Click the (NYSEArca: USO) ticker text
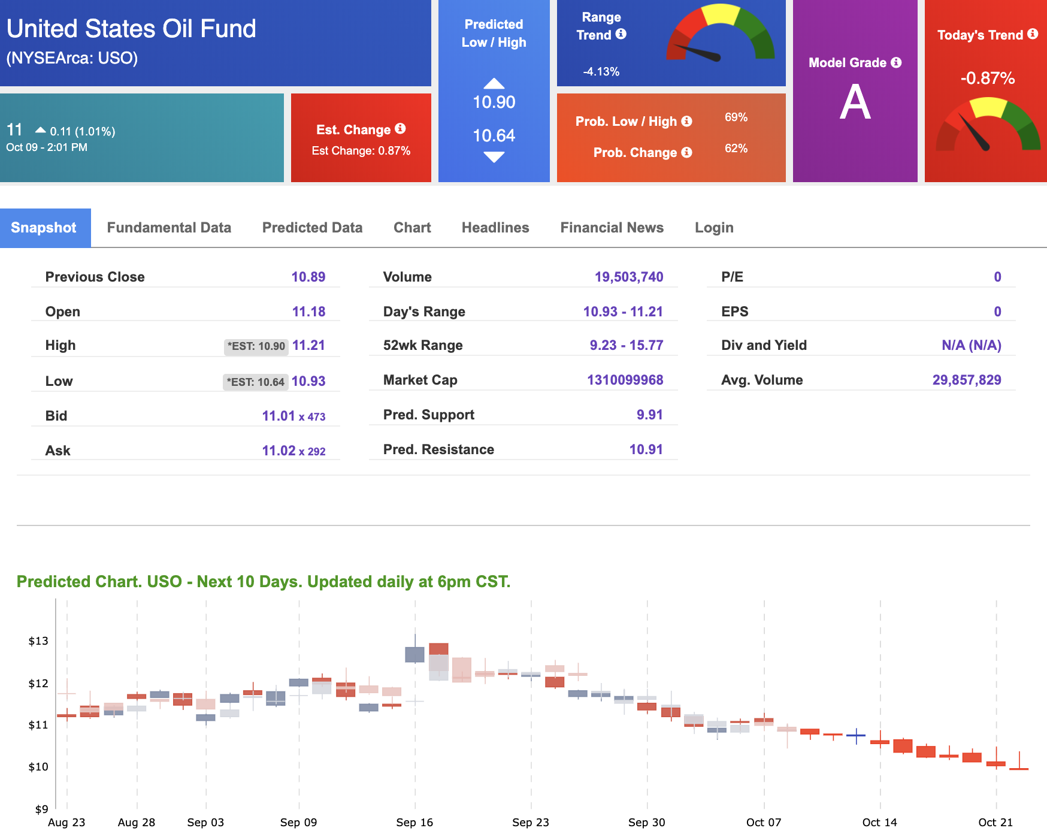Image resolution: width=1047 pixels, height=840 pixels. click(x=72, y=58)
